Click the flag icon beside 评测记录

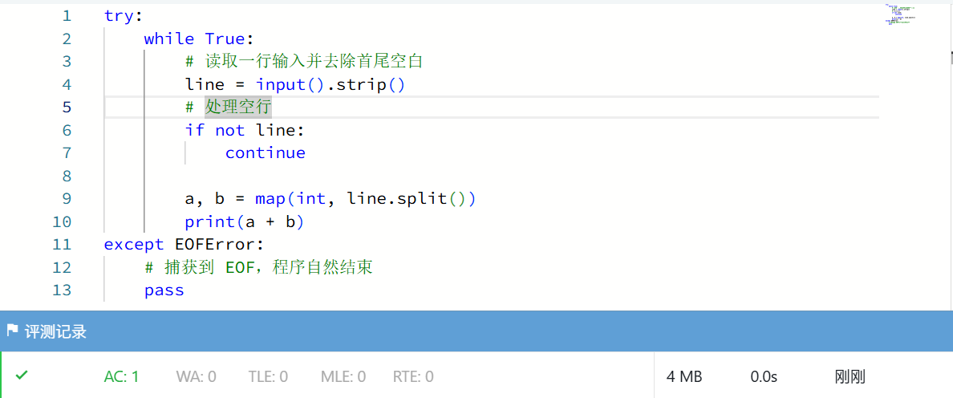coord(12,331)
